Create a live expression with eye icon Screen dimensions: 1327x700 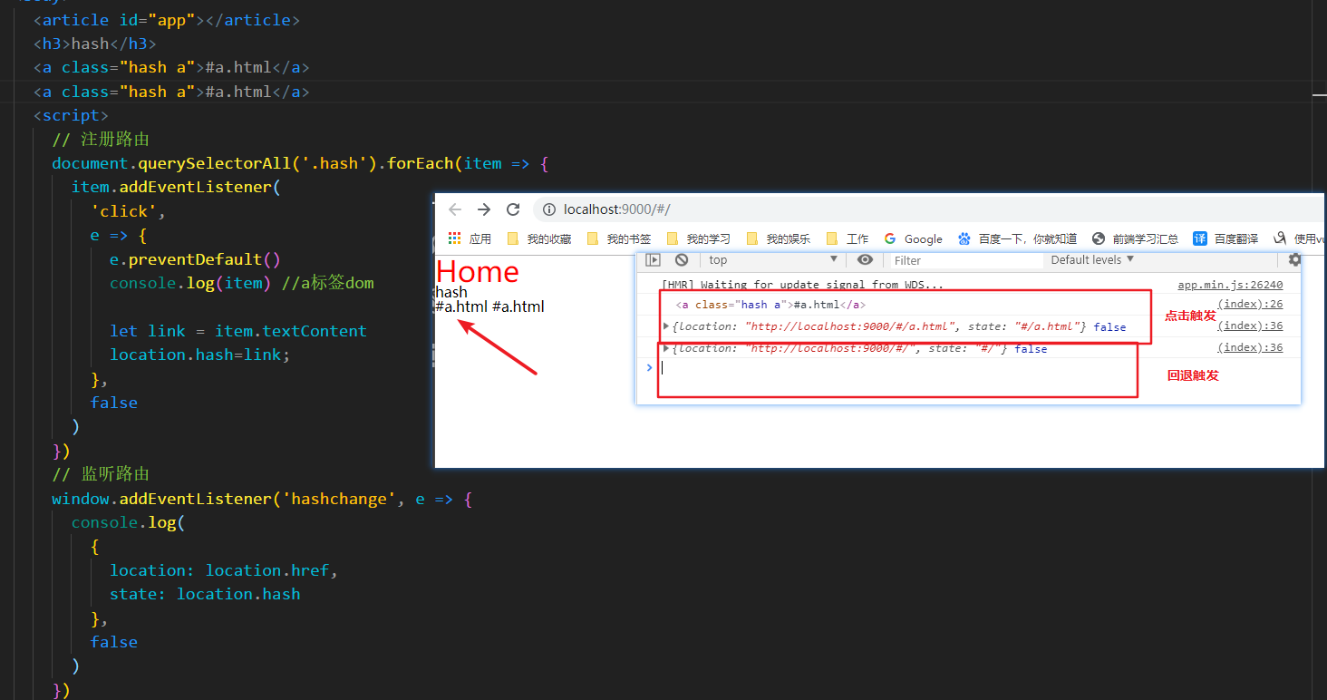(865, 260)
